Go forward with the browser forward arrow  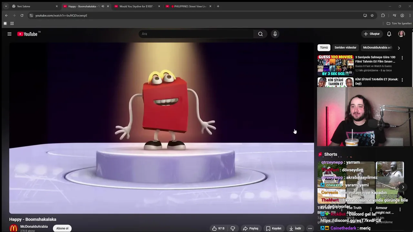(14, 15)
